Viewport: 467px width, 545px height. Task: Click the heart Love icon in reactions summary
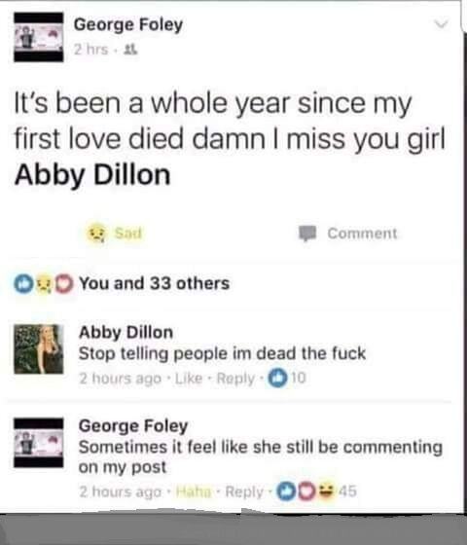64,284
